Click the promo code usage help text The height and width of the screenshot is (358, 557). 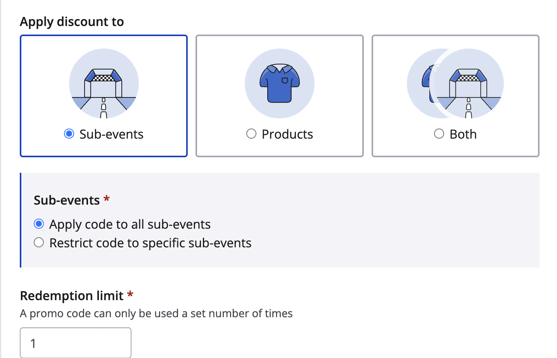(x=156, y=313)
